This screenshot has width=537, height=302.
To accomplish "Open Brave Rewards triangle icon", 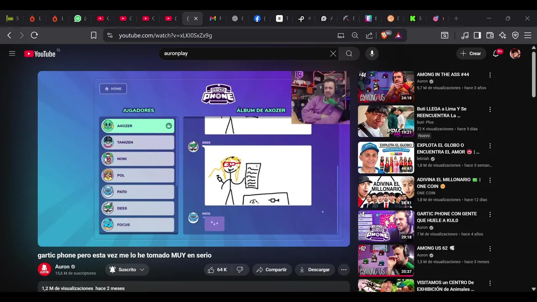I will coord(398,35).
